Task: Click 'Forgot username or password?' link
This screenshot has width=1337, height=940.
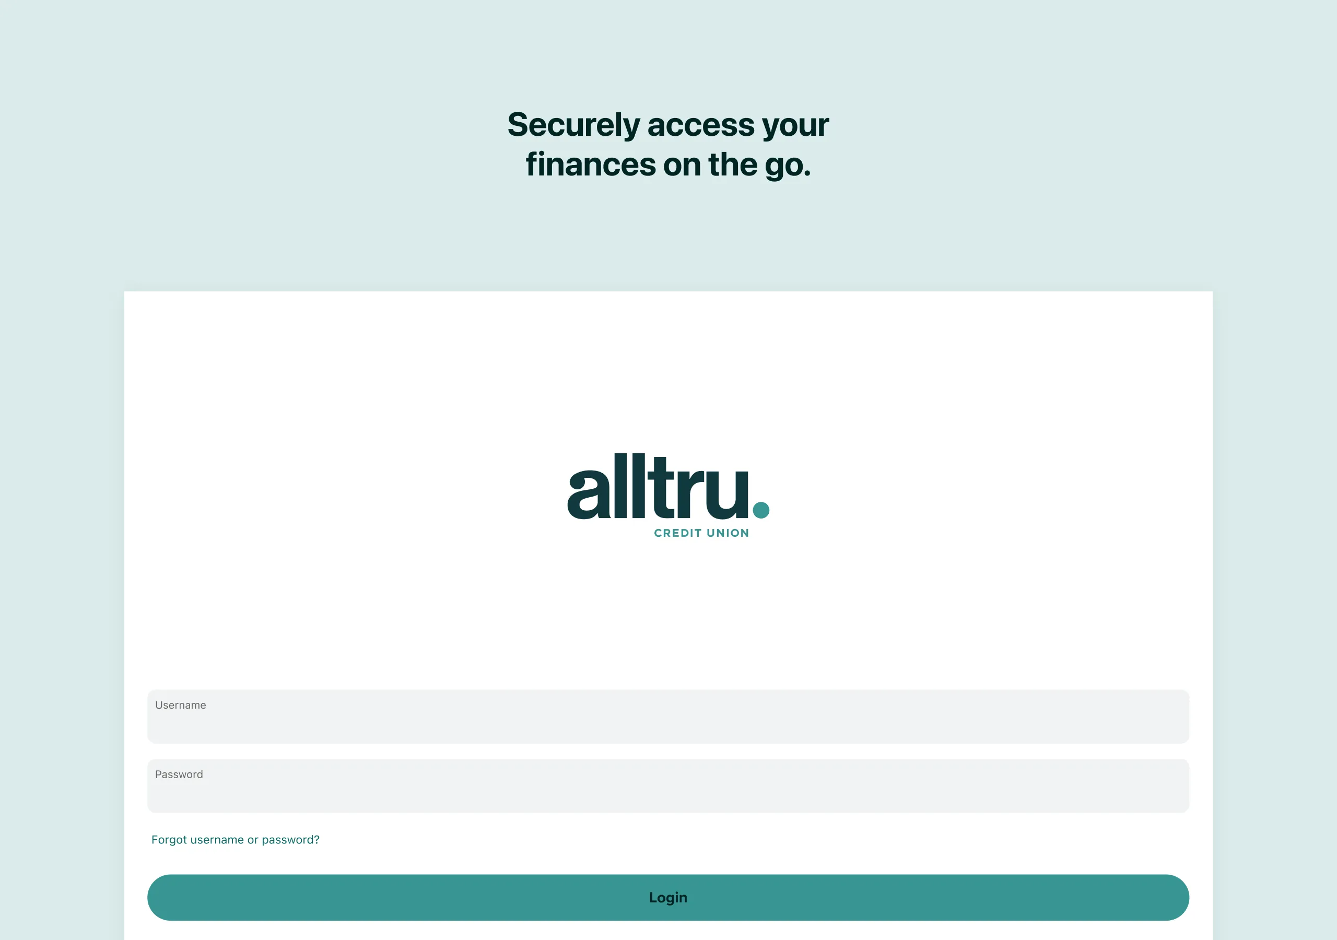Action: 236,839
